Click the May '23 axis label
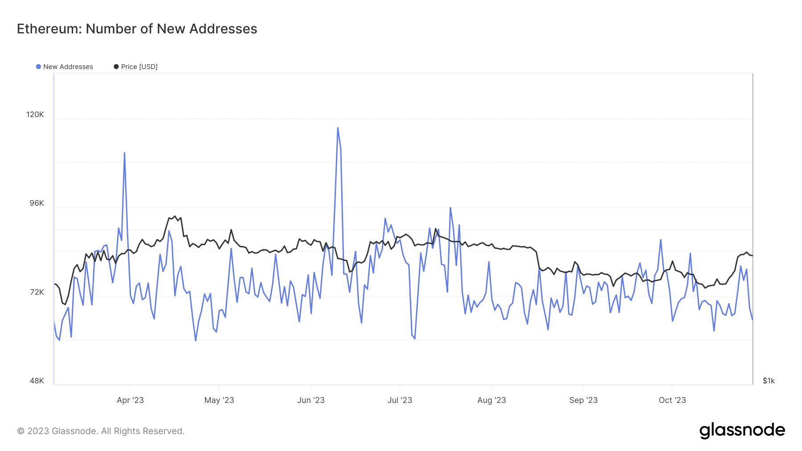The height and width of the screenshot is (451, 802). 219,400
